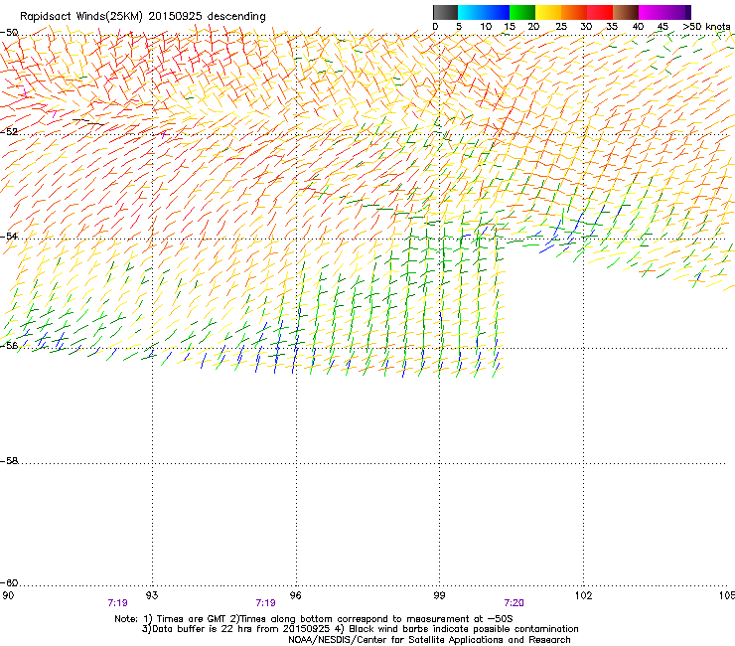Click the latitude label '-58'
The width and height of the screenshot is (735, 646).
[9, 461]
